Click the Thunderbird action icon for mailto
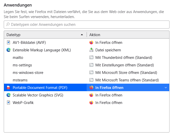The width and height of the screenshot is (172, 133). click(91, 58)
